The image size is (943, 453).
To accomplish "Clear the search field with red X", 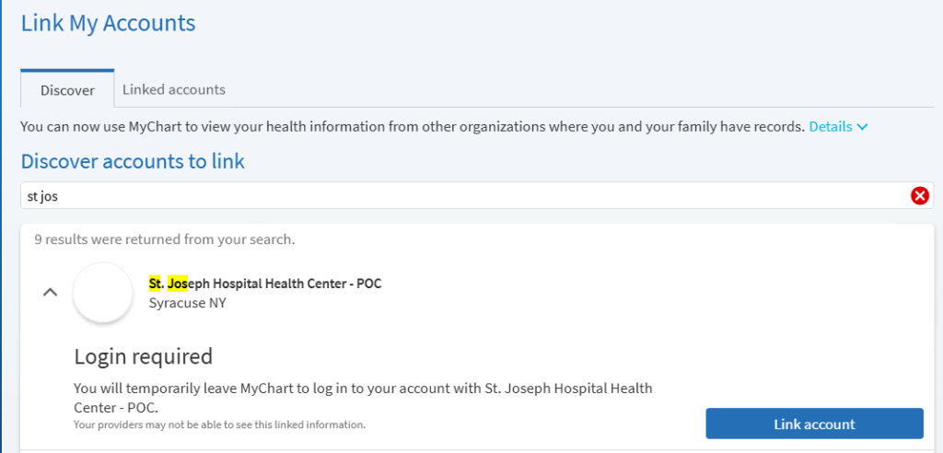I will 919,195.
